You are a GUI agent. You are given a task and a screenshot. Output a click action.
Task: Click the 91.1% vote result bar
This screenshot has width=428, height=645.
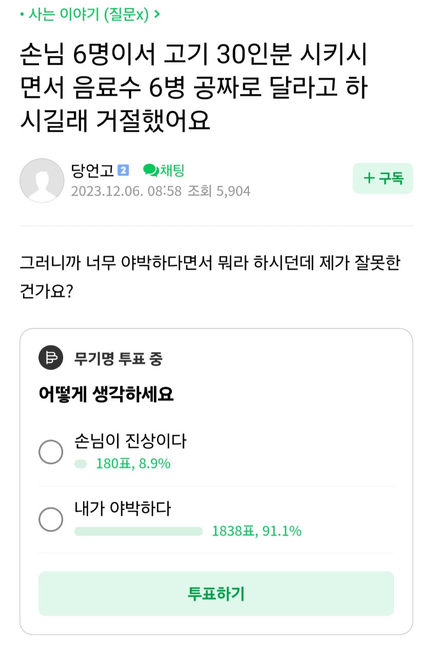(139, 531)
